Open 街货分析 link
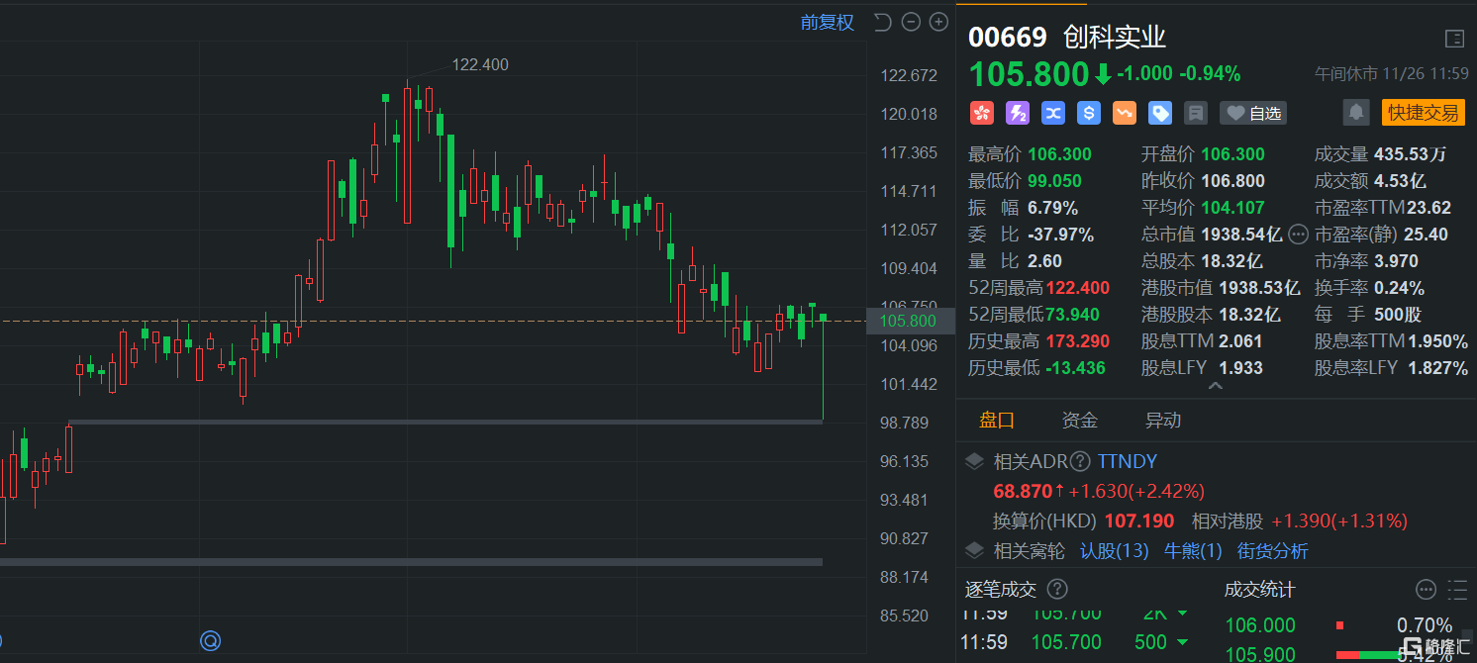1477x663 pixels. (x=1272, y=550)
